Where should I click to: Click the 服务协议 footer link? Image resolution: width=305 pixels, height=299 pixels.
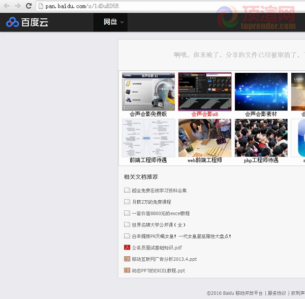pyautogui.click(x=277, y=293)
